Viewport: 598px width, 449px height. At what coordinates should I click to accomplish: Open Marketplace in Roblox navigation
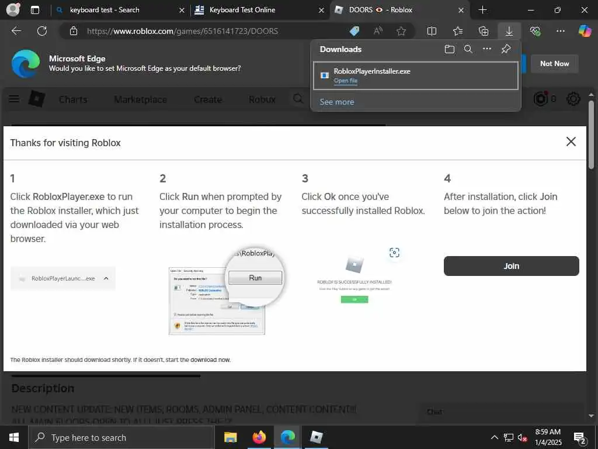pyautogui.click(x=140, y=99)
